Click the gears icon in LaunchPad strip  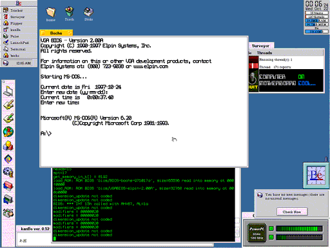point(8,172)
